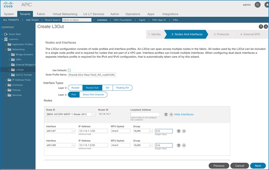Click the search magnifier icon near admin
269x170 pixels.
257,5
